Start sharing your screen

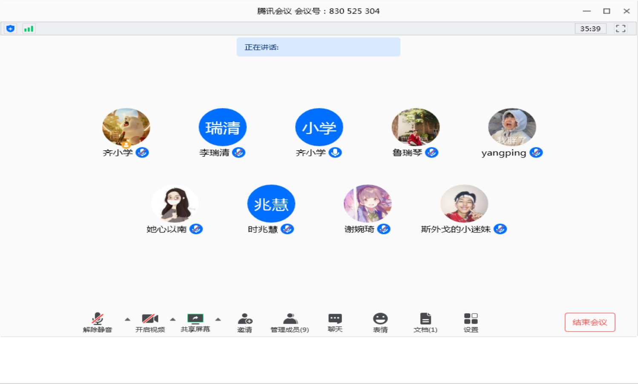point(195,323)
